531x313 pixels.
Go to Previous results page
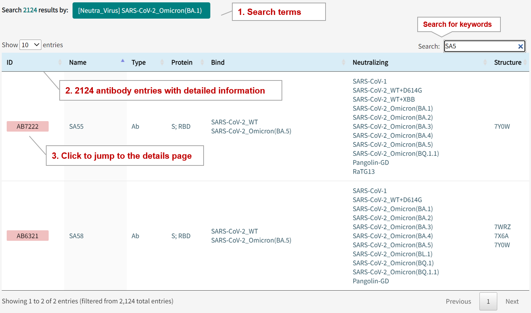458,301
